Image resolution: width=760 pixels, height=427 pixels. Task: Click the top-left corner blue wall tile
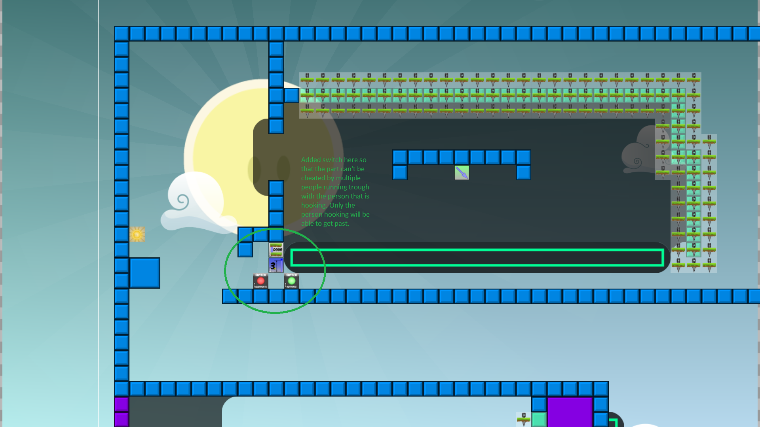click(122, 34)
